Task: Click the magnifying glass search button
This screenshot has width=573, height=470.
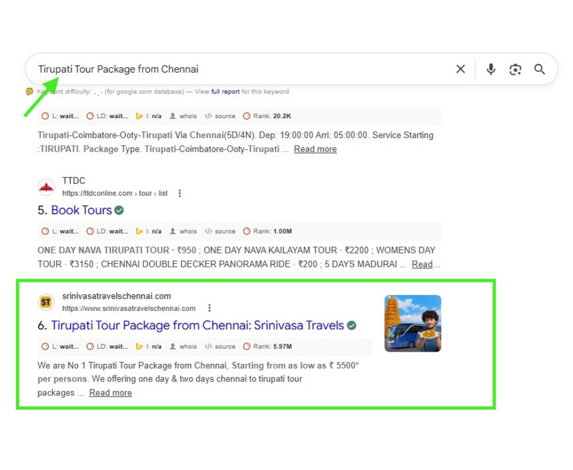Action: point(539,69)
